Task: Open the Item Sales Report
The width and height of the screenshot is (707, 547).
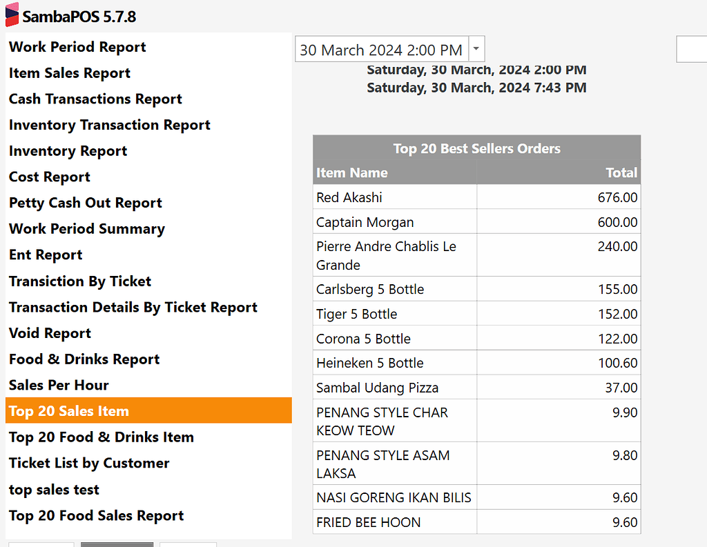Action: point(69,73)
